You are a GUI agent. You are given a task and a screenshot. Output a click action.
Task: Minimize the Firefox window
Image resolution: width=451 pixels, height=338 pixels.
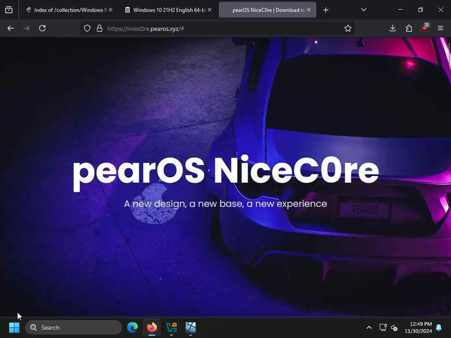click(400, 10)
